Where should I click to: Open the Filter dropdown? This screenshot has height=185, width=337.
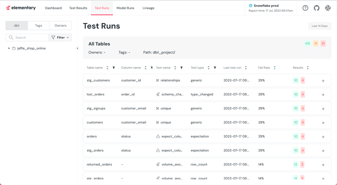(60, 37)
